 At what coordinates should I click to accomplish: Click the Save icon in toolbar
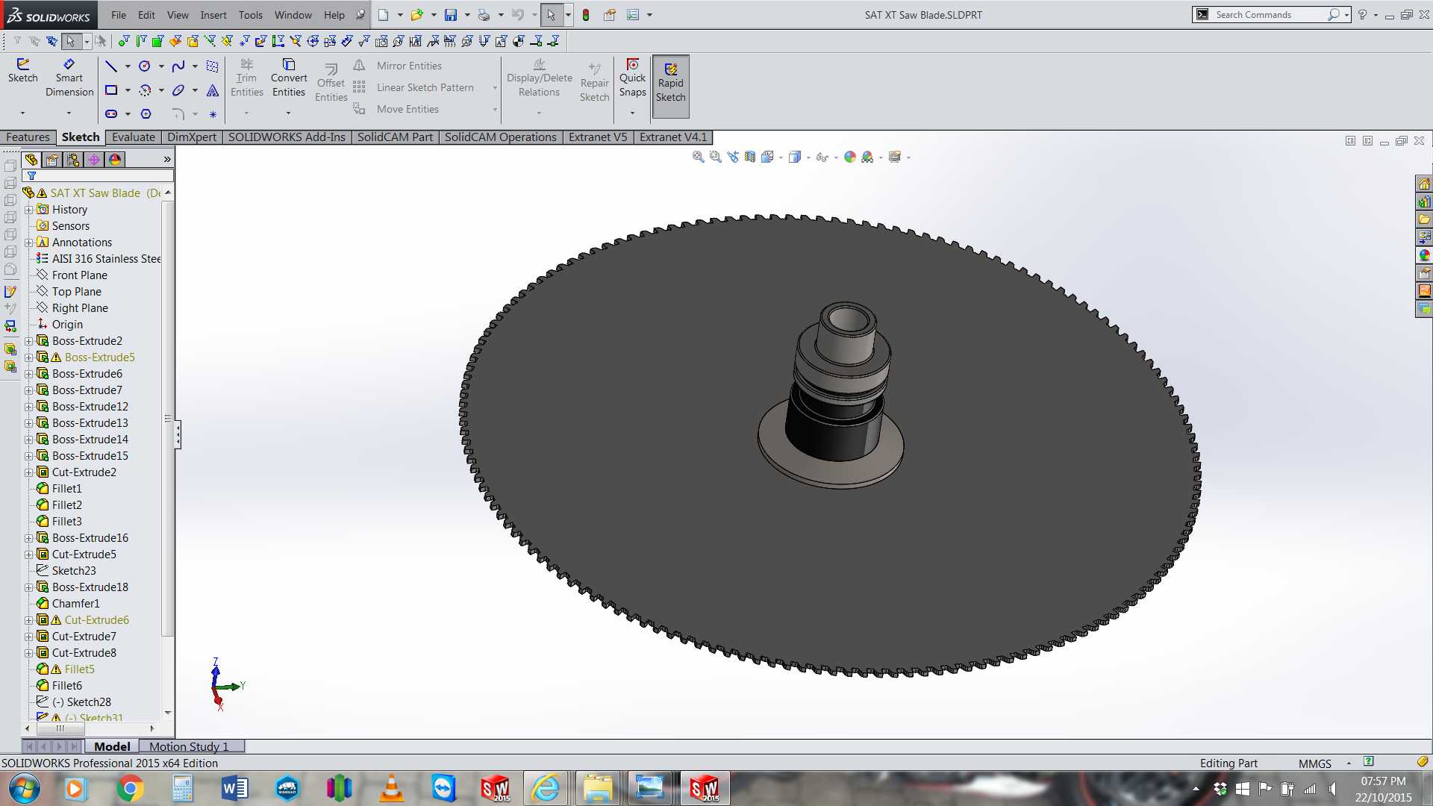point(451,15)
